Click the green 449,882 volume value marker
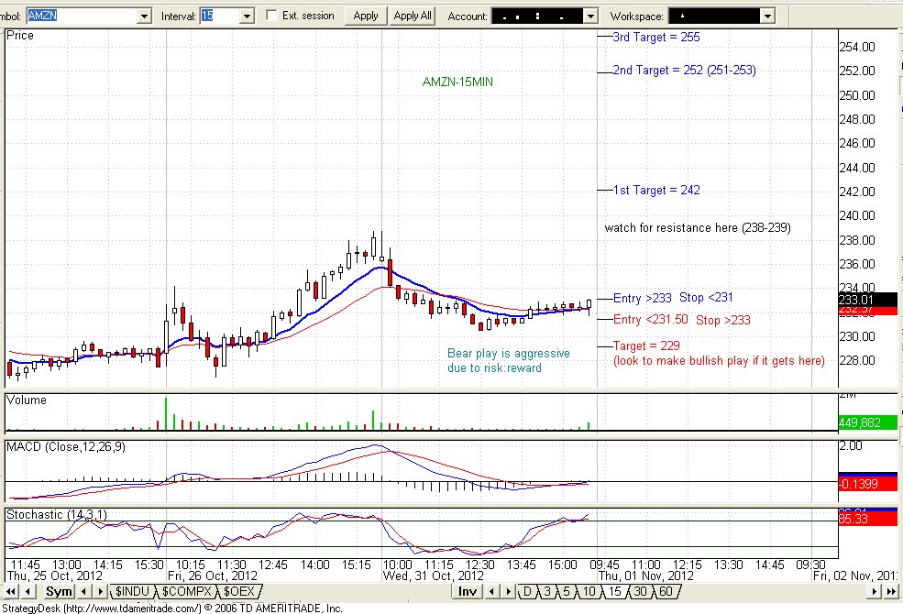 pyautogui.click(x=867, y=423)
